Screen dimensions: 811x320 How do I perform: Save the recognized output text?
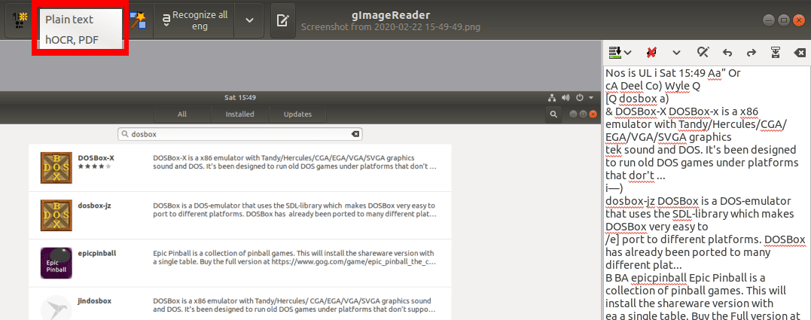point(776,52)
